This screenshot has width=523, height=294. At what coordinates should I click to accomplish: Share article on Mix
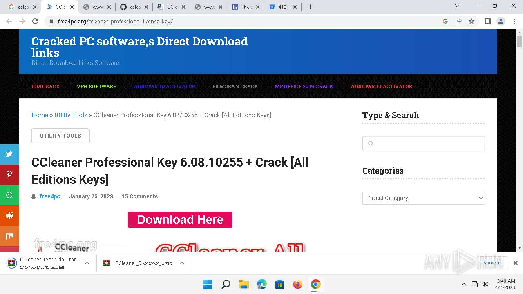point(9,236)
